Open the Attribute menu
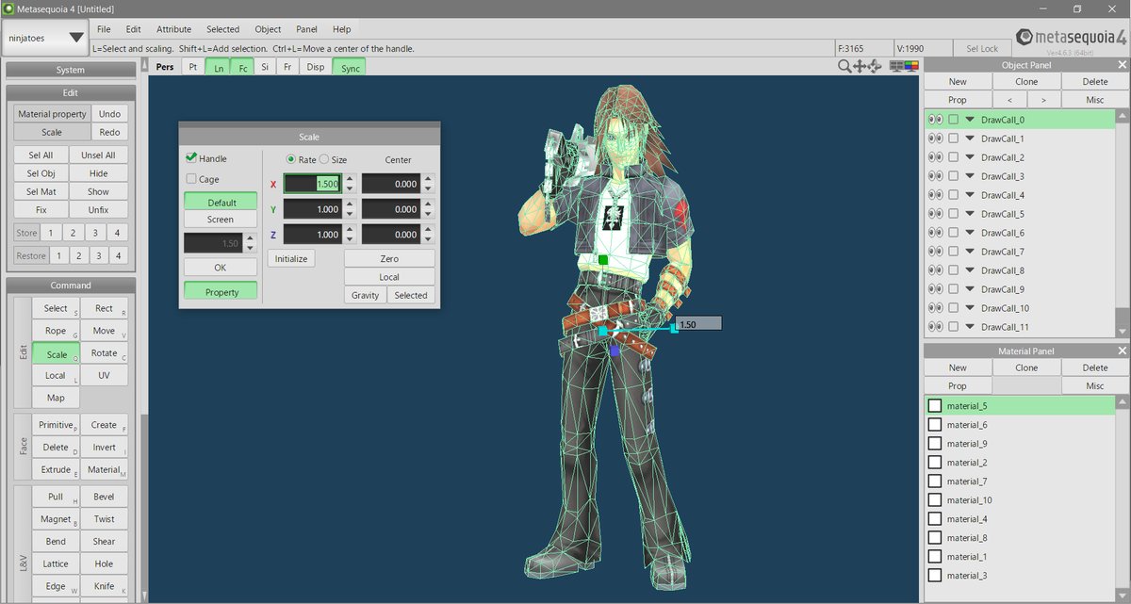This screenshot has height=604, width=1131. [x=173, y=29]
